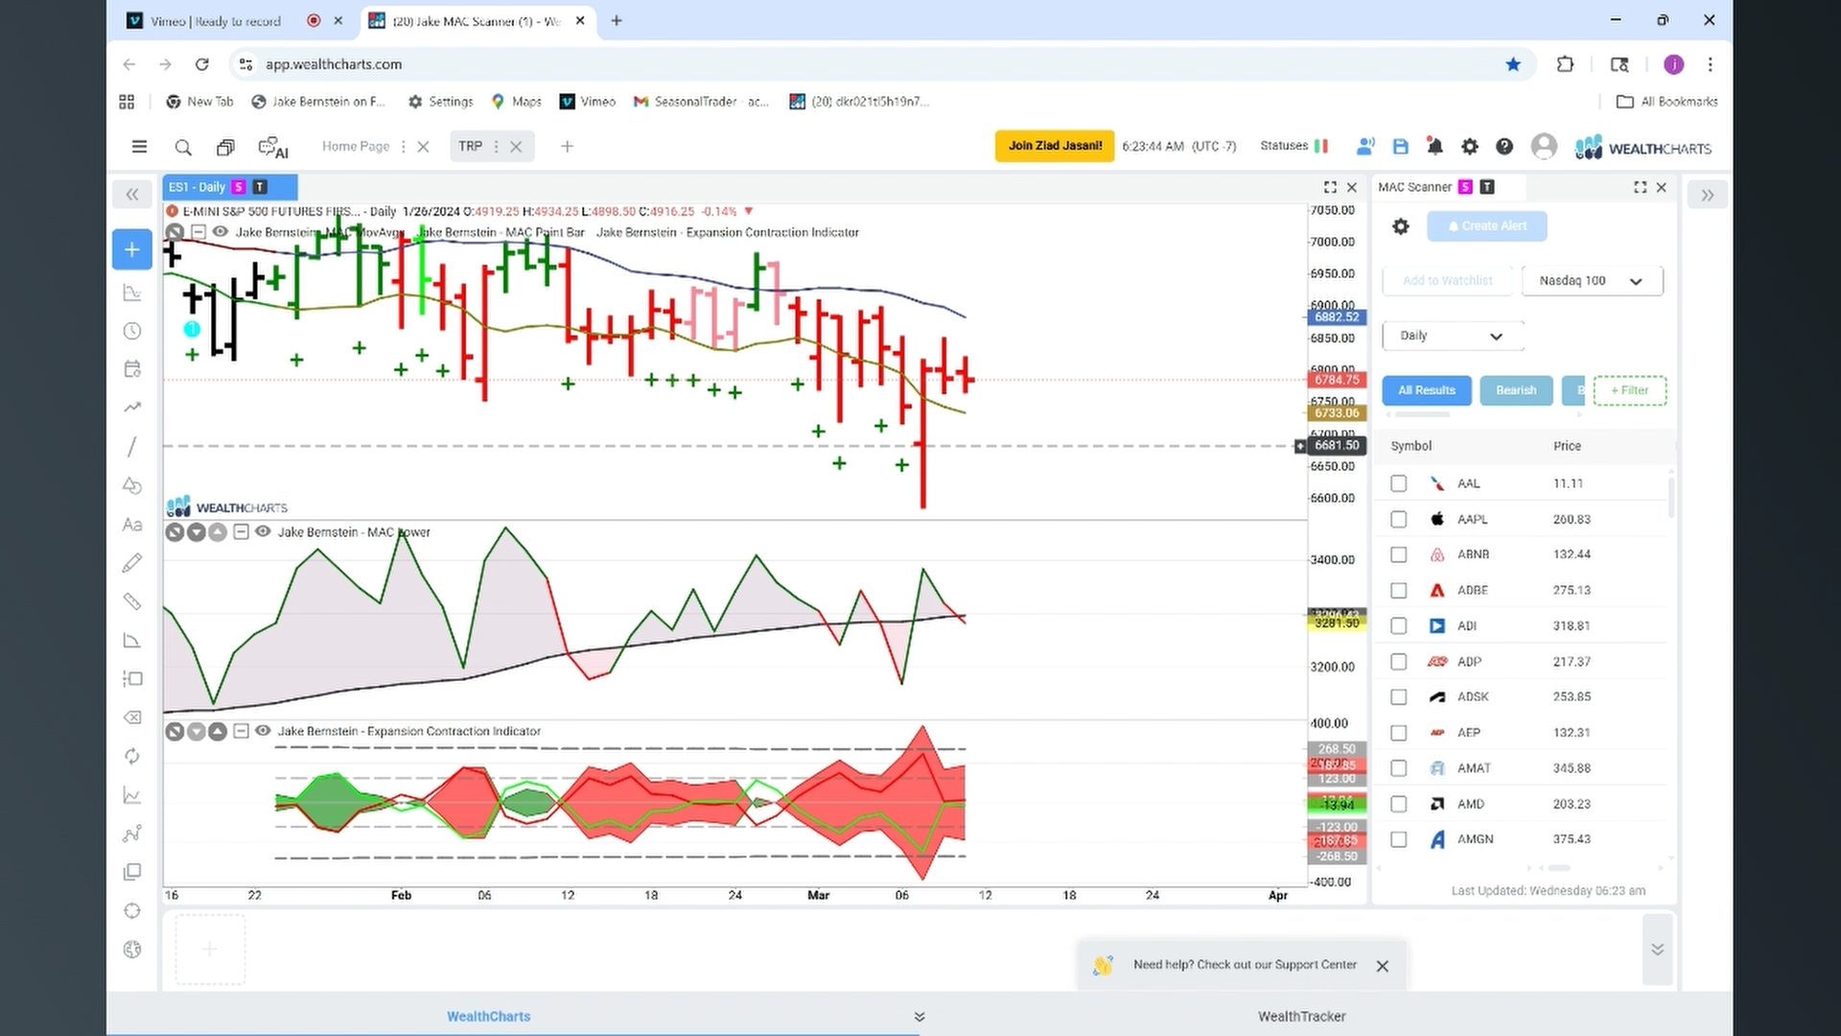Switch to the Vimeo browser tab
The image size is (1841, 1036).
[216, 21]
